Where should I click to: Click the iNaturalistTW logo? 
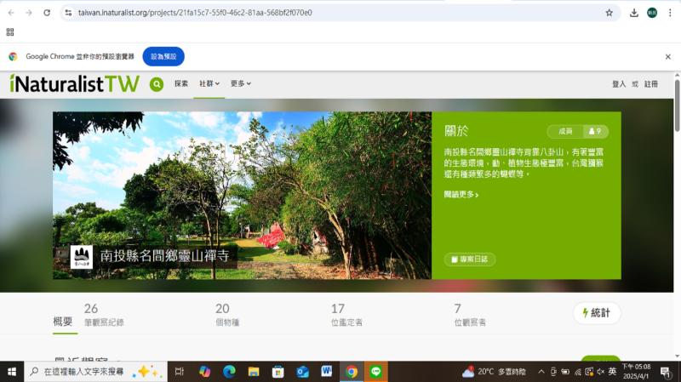pyautogui.click(x=74, y=83)
